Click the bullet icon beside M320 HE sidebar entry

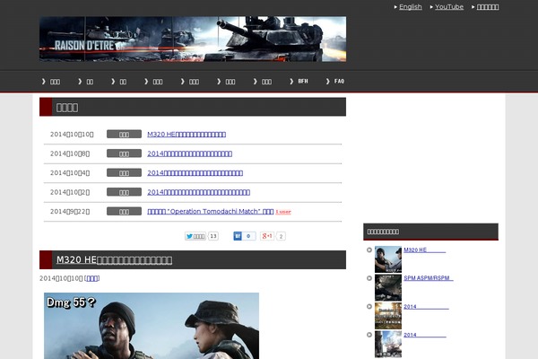[369, 250]
